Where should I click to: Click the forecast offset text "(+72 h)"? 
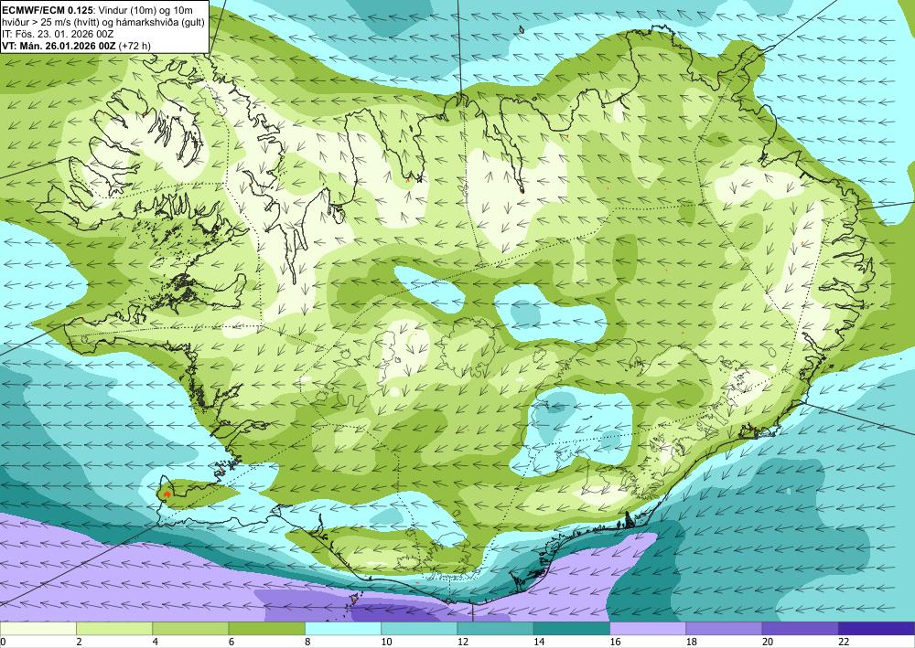click(x=135, y=46)
